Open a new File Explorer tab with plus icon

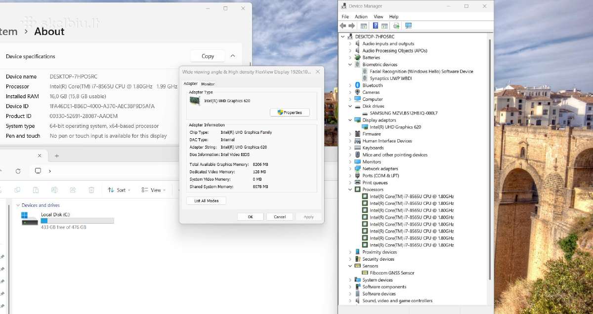coord(57,156)
